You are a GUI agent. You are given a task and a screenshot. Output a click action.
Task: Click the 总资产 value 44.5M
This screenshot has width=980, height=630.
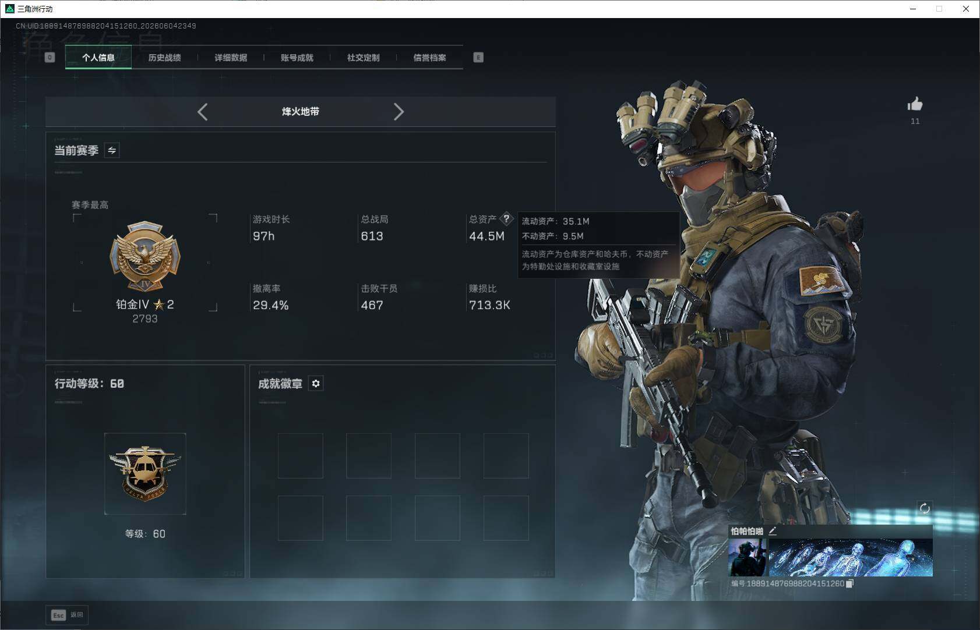click(487, 236)
